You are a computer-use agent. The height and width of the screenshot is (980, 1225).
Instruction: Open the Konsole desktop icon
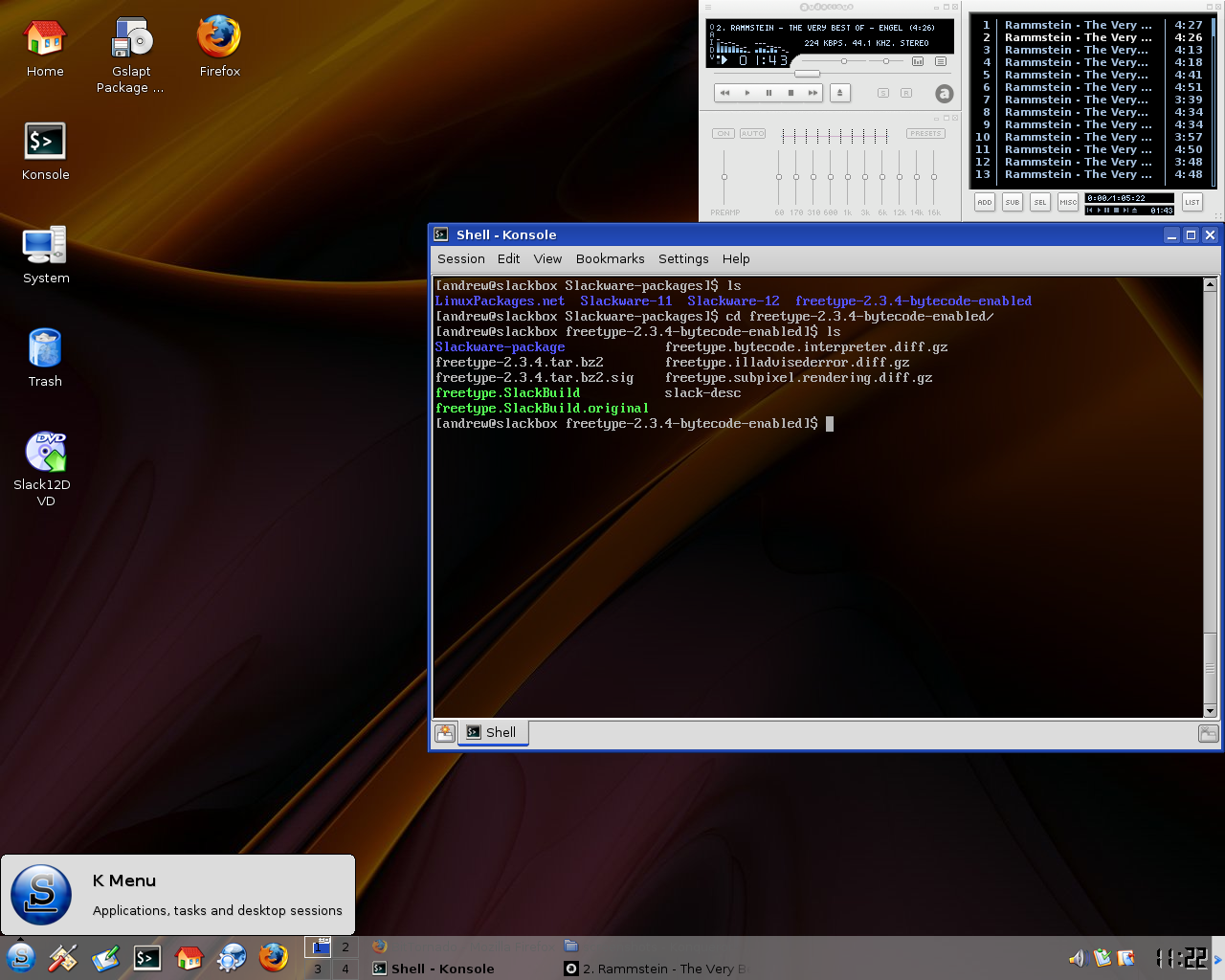45,151
